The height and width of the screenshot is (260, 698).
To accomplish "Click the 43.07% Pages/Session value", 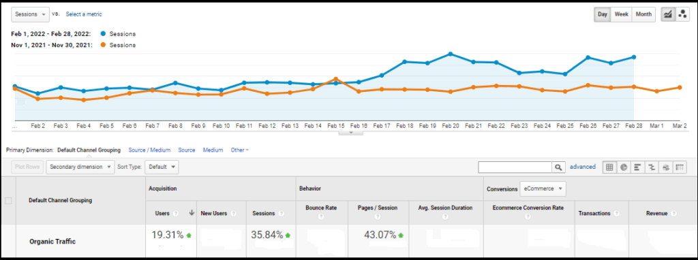I will [x=380, y=235].
